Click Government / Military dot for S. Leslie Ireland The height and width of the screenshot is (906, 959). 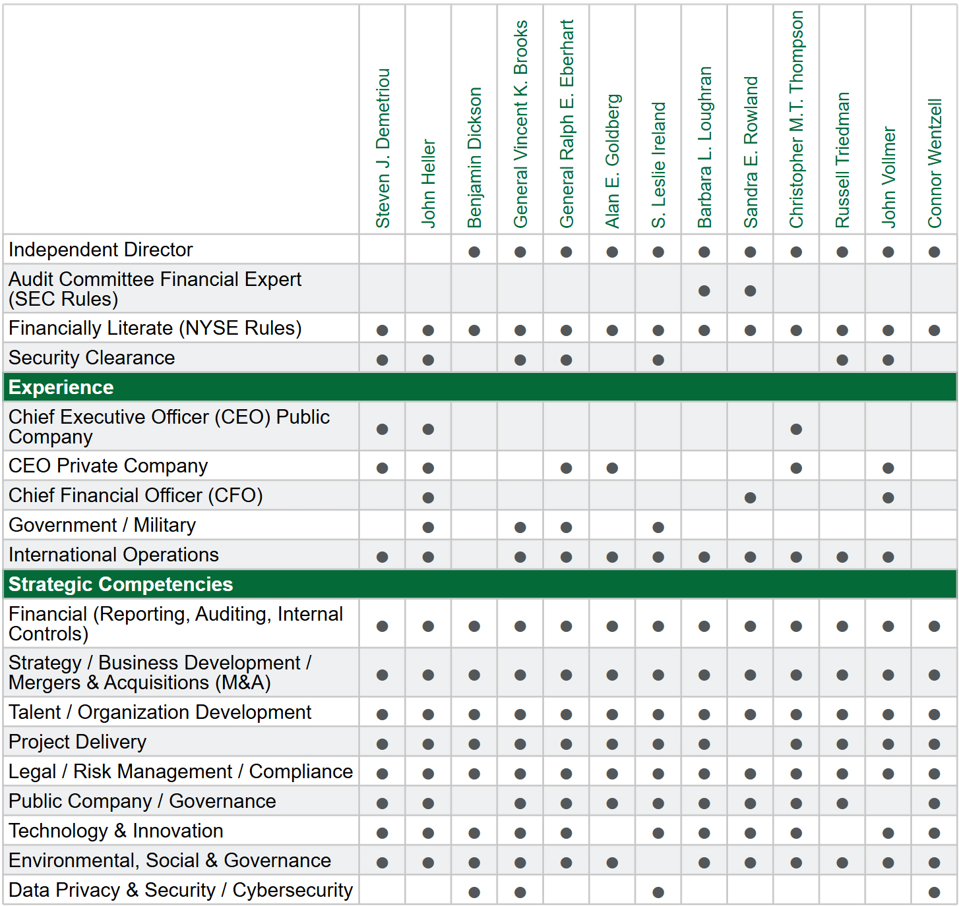(658, 527)
